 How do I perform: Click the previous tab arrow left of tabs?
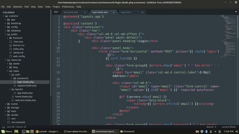point(55,12)
